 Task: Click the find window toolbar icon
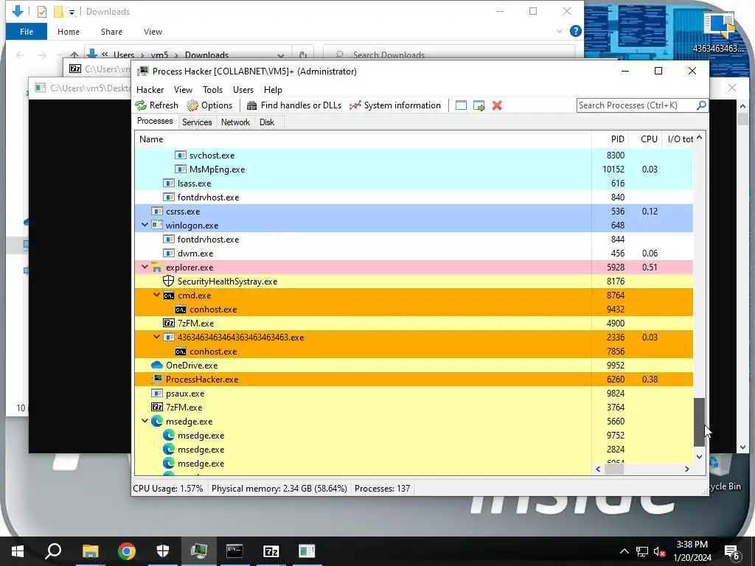461,105
